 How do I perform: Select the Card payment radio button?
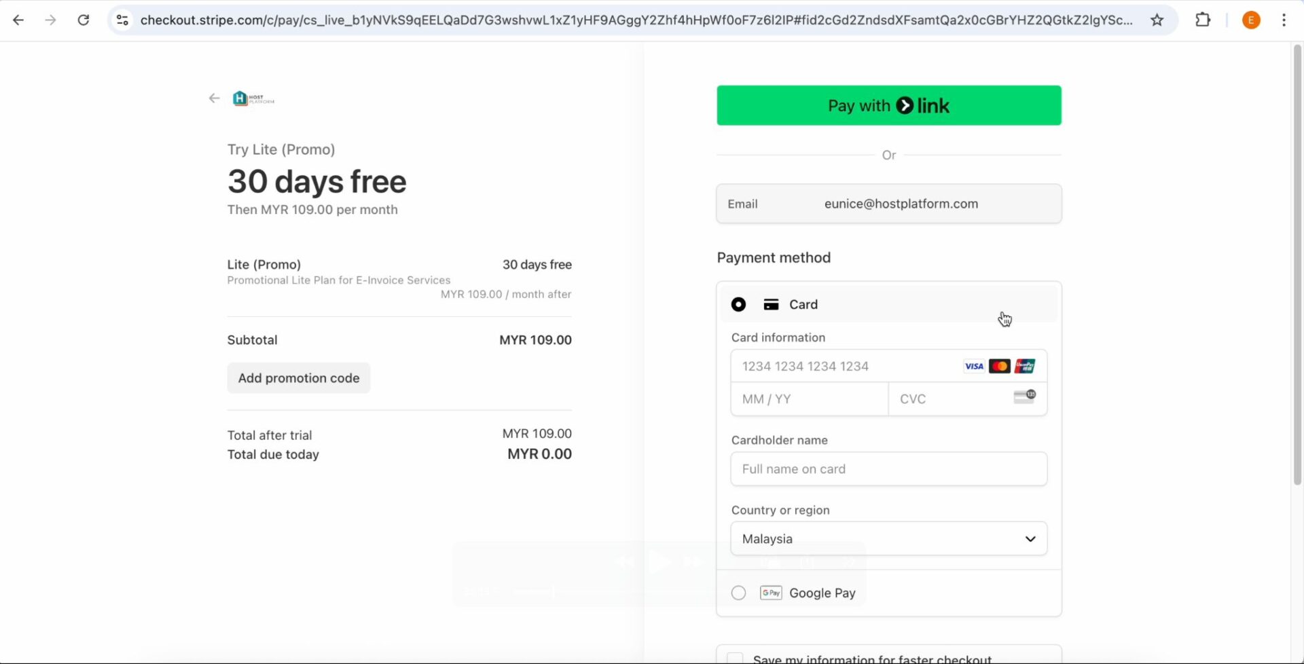point(738,305)
